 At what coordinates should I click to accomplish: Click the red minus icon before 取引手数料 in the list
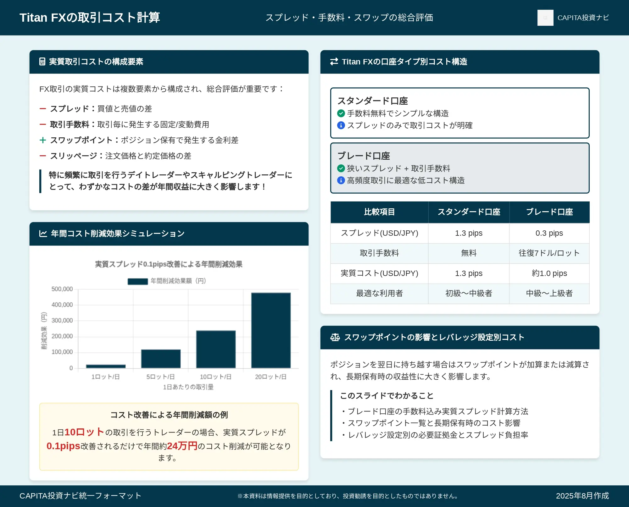click(x=43, y=124)
